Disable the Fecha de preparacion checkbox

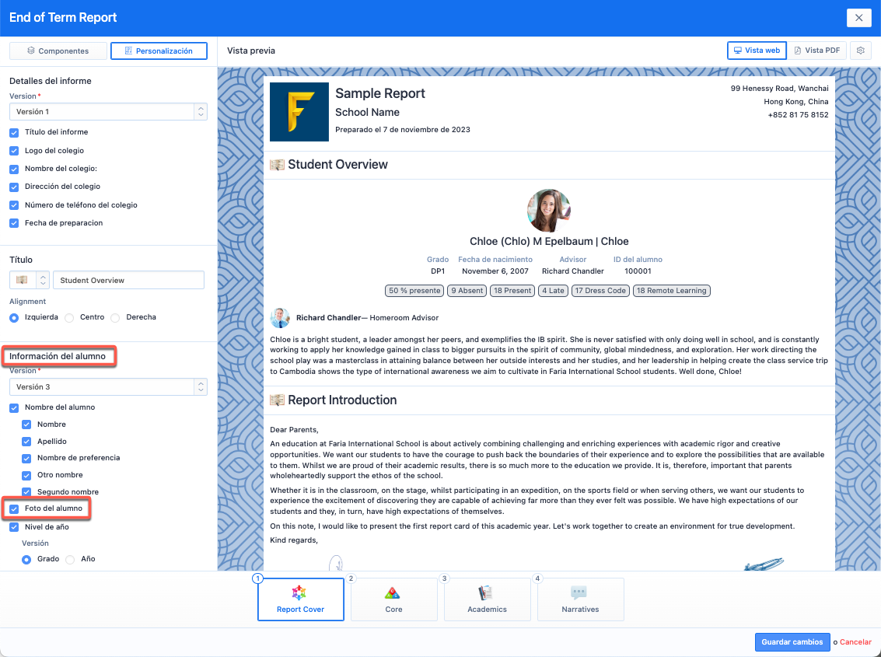coord(14,223)
